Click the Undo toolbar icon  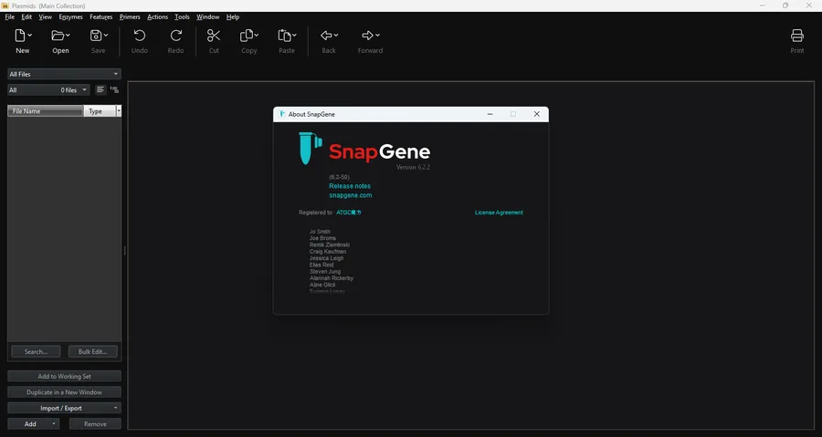139,36
